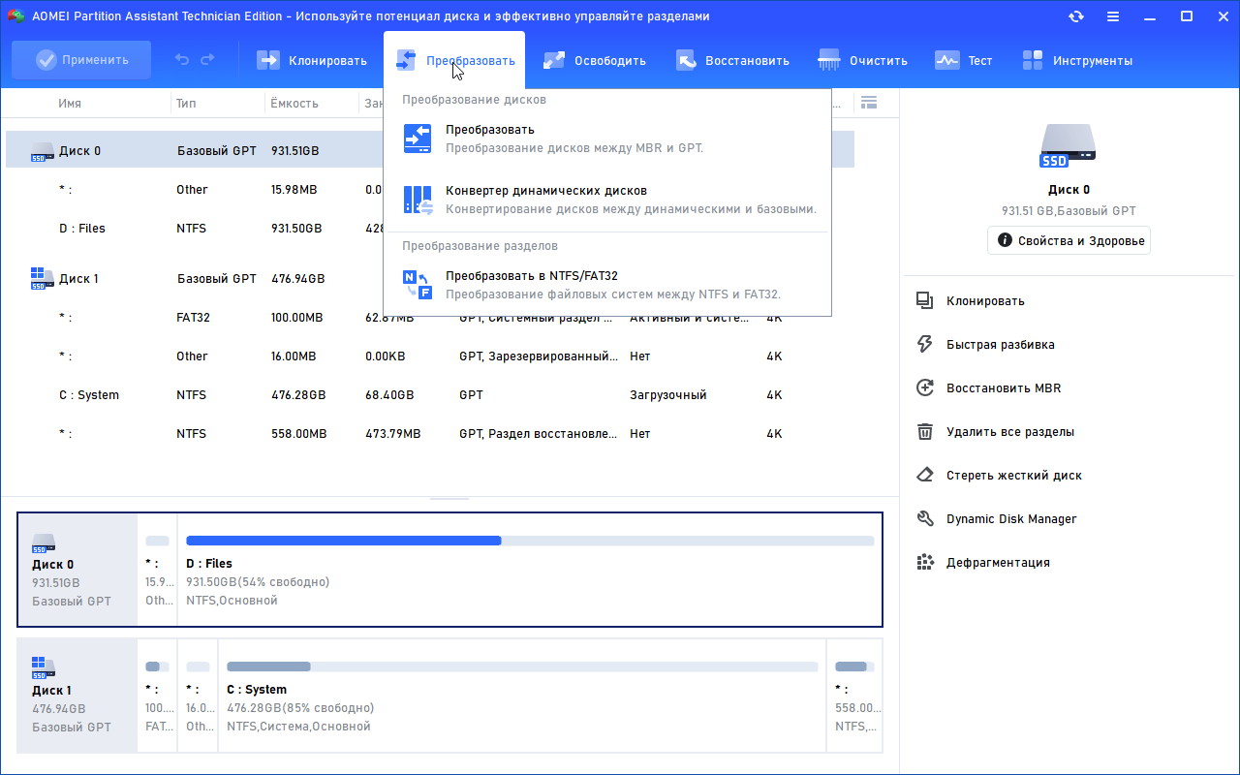Click the undo arrow in toolbar
The height and width of the screenshot is (775, 1240).
coord(182,60)
